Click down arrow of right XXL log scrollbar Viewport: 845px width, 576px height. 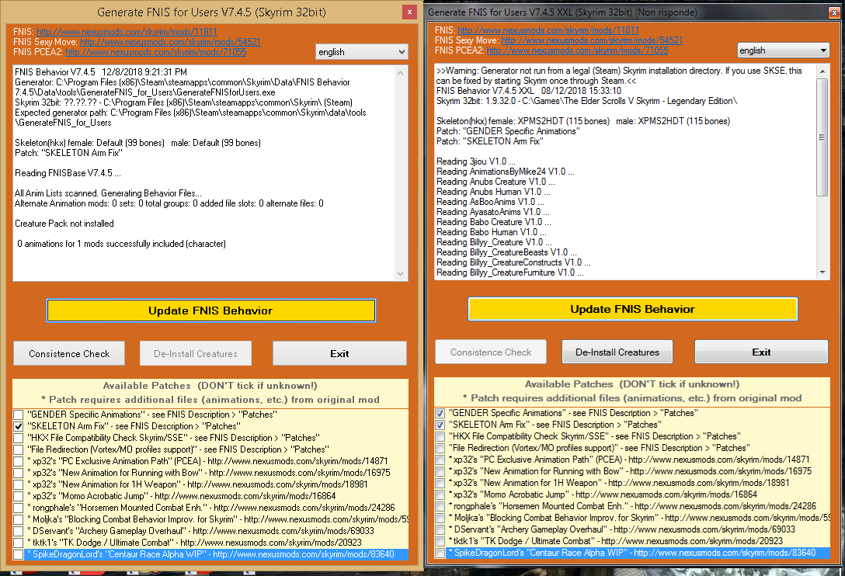822,272
